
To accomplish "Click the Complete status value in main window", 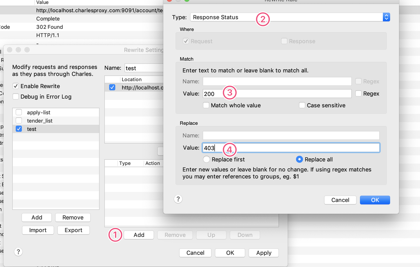I will (48, 19).
